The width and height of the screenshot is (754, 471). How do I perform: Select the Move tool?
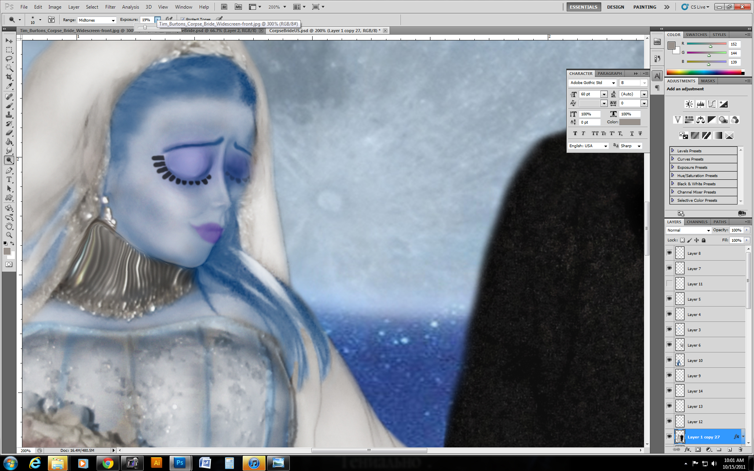tap(9, 41)
